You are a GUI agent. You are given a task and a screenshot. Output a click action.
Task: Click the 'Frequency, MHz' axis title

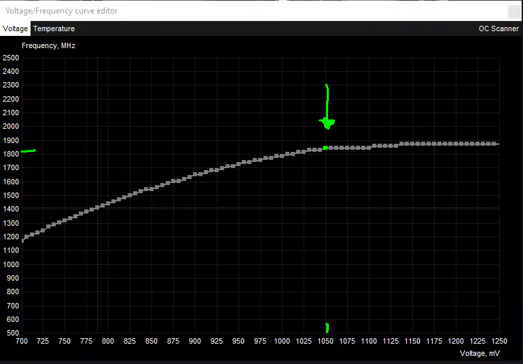48,45
